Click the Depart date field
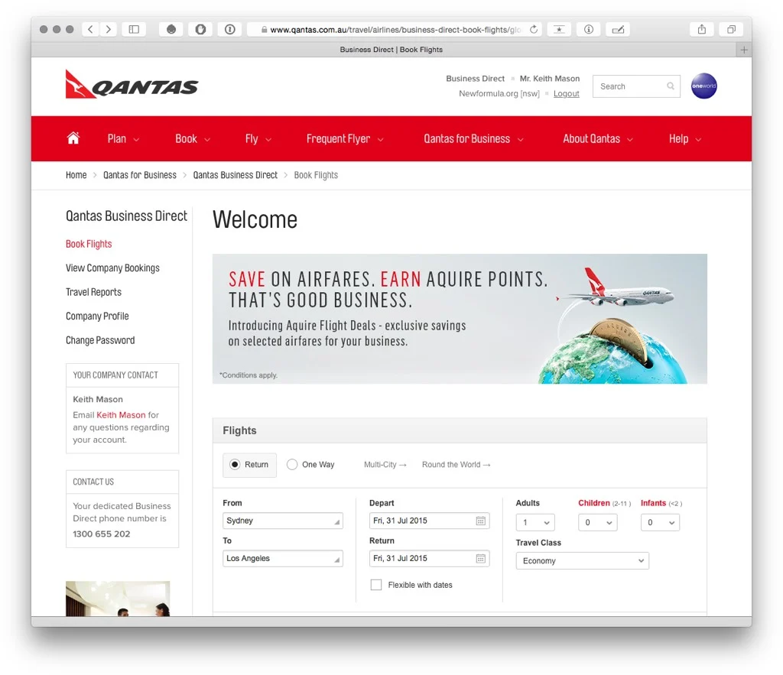Image resolution: width=783 pixels, height=675 pixels. tap(429, 521)
